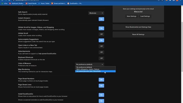The height and width of the screenshot is (103, 183).
Task: Click the Save Settings button
Action: 132,16
